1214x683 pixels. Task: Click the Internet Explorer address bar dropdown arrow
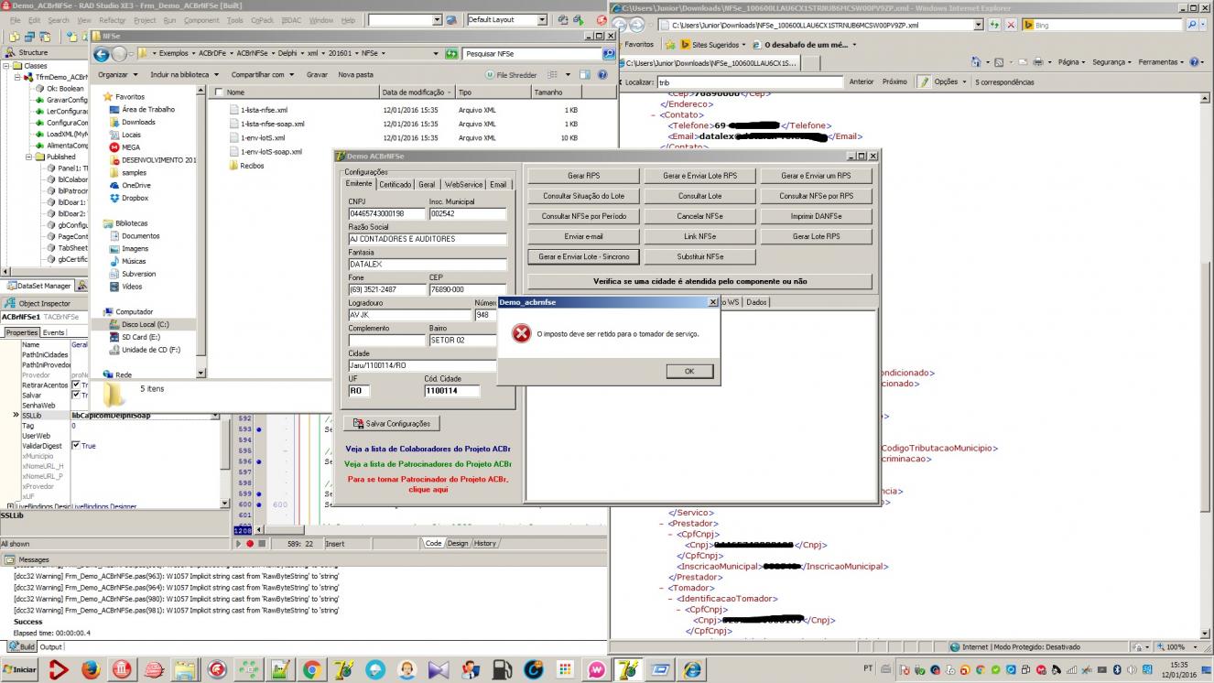979,25
